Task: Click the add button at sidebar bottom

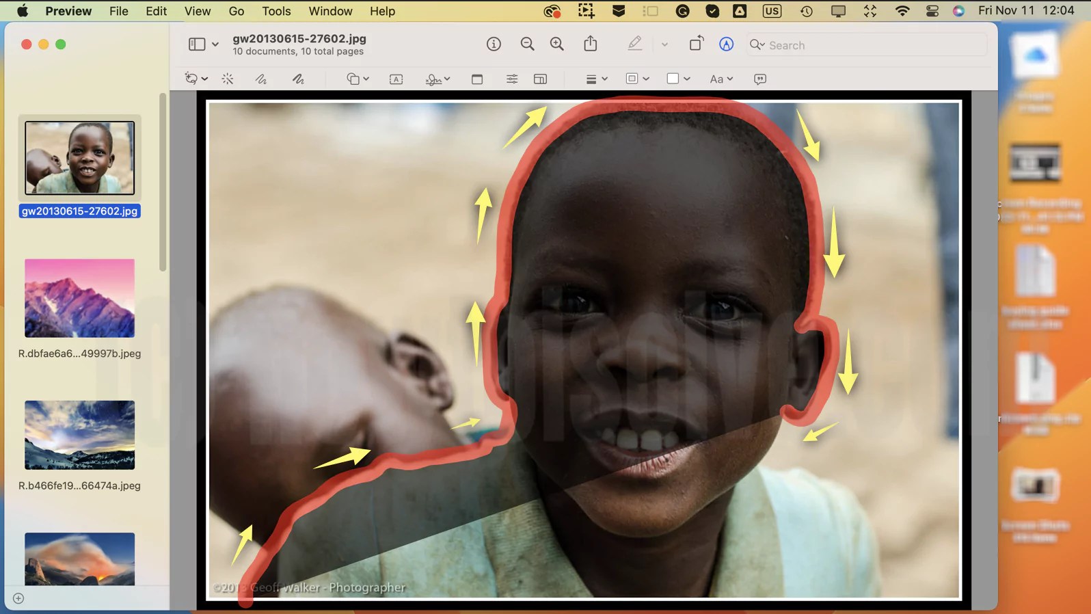Action: tap(18, 598)
